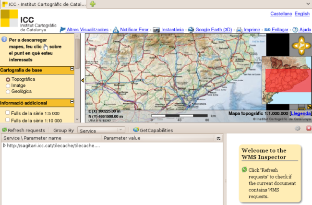Select the Topogràfica base map radio
The image size is (312, 205).
click(x=8, y=79)
